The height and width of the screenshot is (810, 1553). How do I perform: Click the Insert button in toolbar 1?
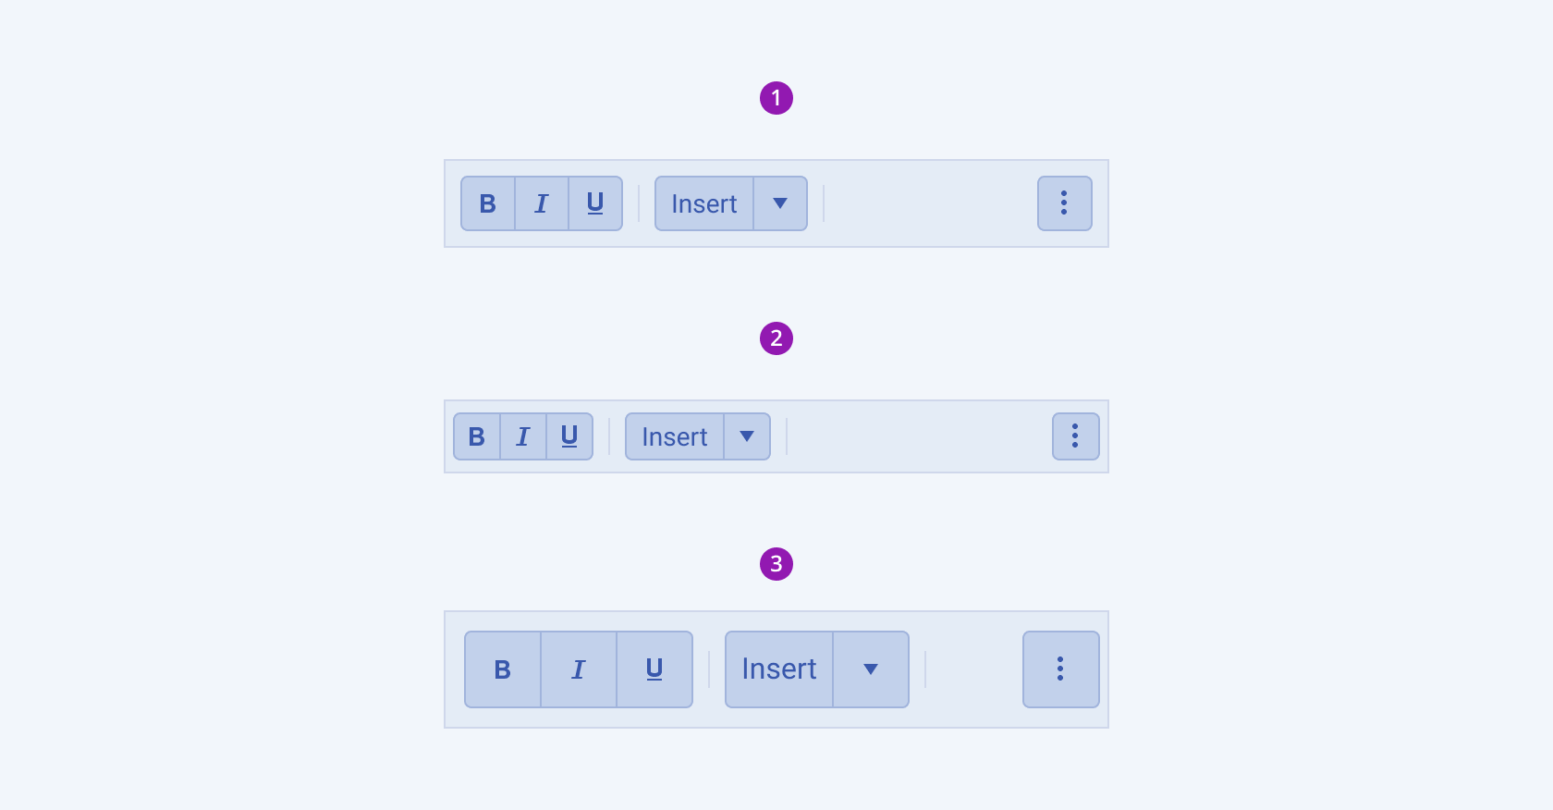pyautogui.click(x=703, y=203)
